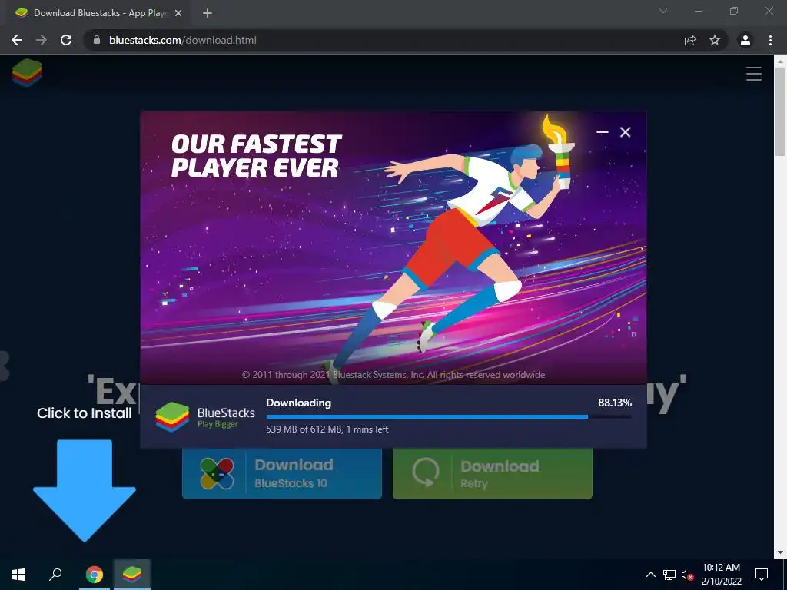Click the browser forward arrow
The height and width of the screenshot is (590, 787).
pos(42,40)
